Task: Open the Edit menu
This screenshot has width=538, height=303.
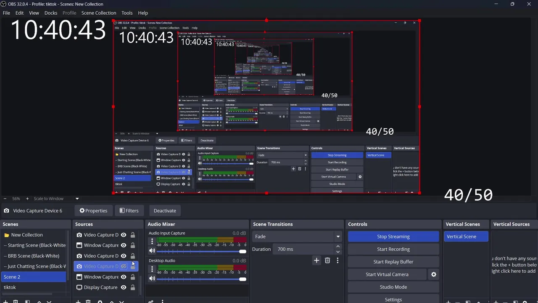Action: click(19, 13)
